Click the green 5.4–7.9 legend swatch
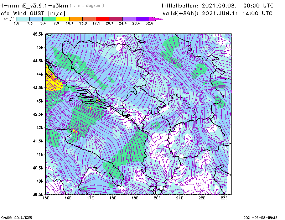The image size is (285, 220). [x=50, y=19]
